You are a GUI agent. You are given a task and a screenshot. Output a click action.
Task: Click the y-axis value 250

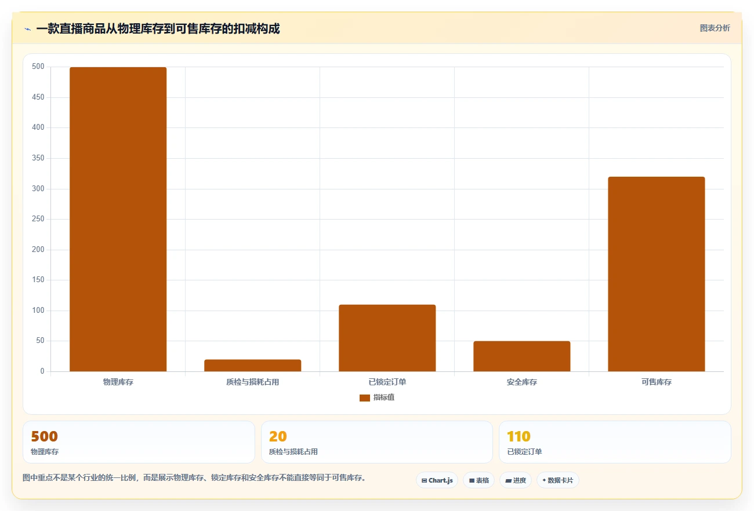coord(38,219)
